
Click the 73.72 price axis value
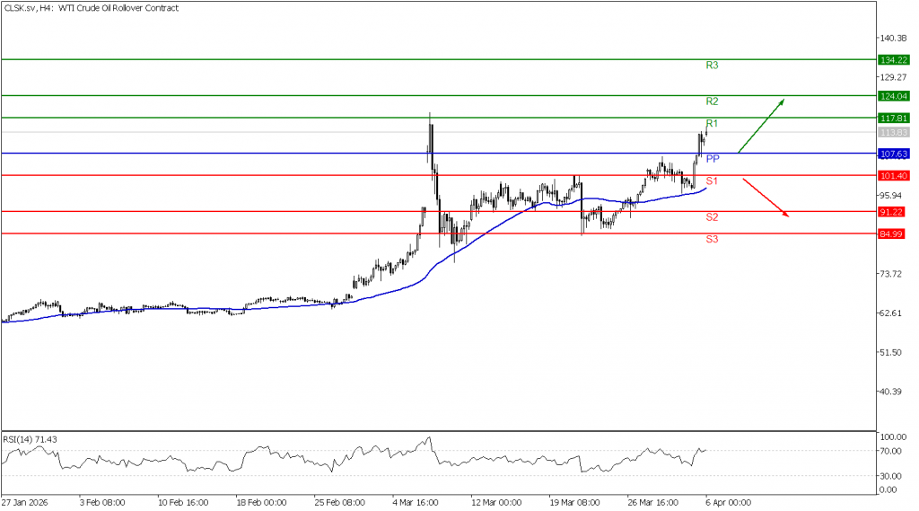(891, 274)
